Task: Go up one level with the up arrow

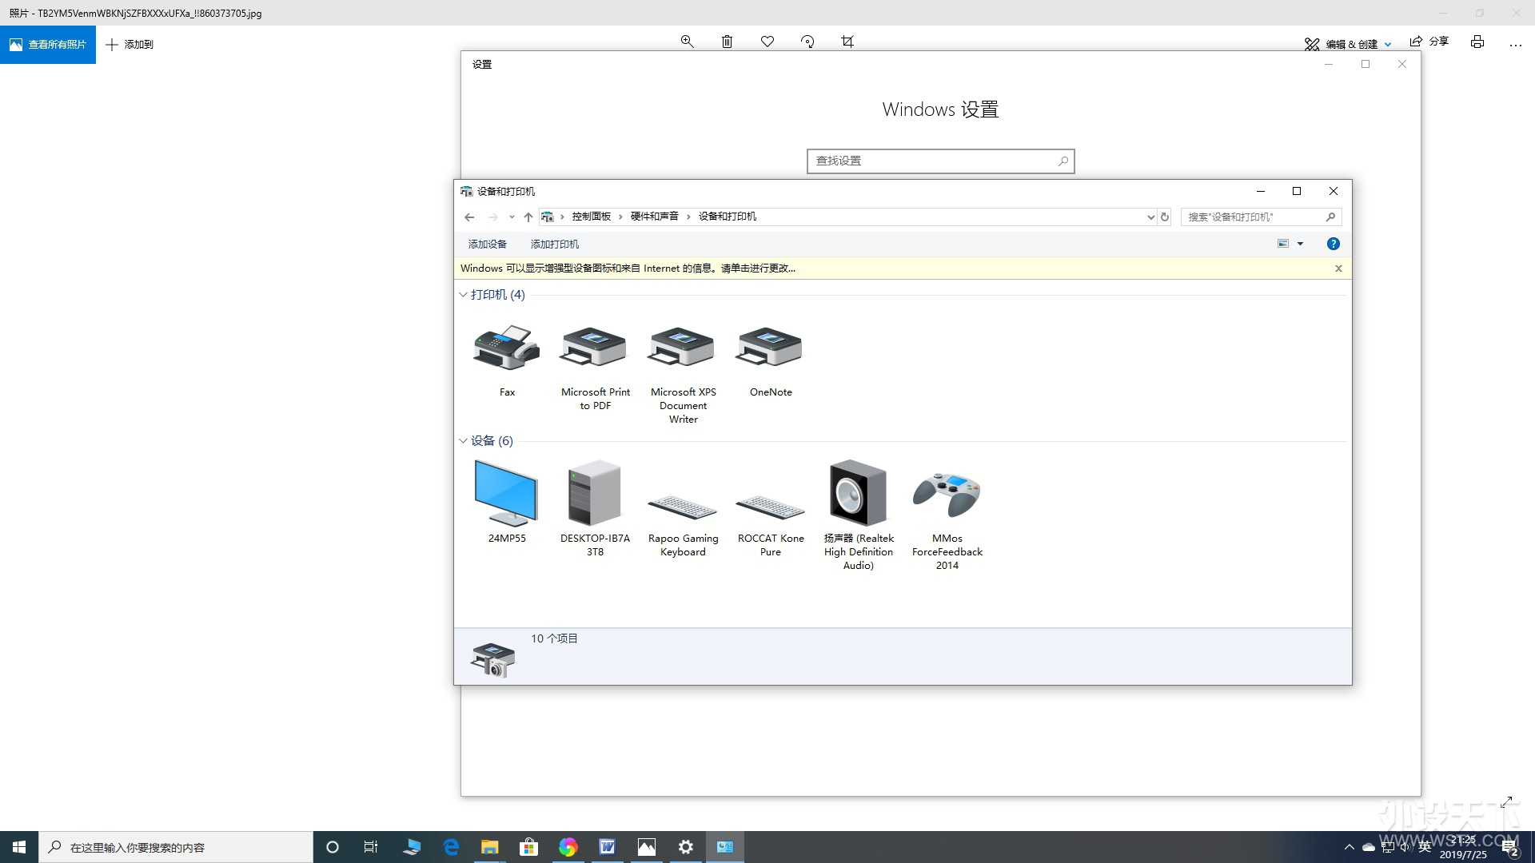Action: pos(528,217)
